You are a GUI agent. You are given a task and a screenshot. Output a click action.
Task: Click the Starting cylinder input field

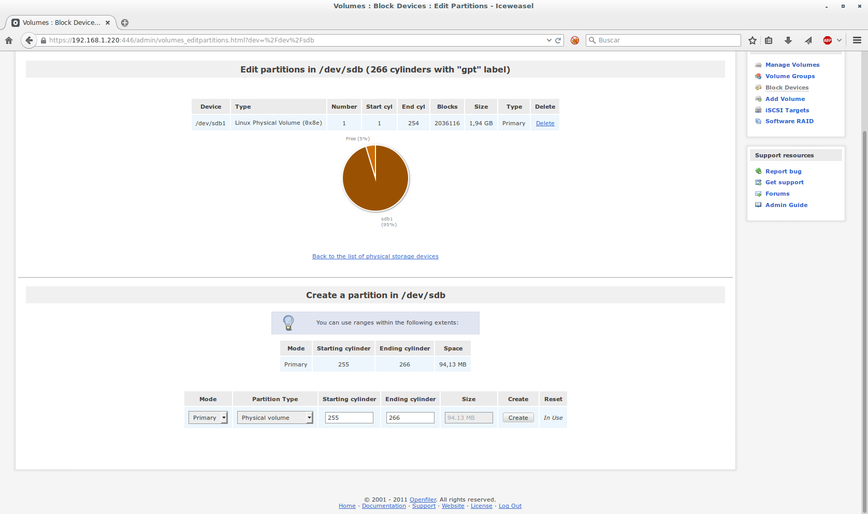(349, 418)
